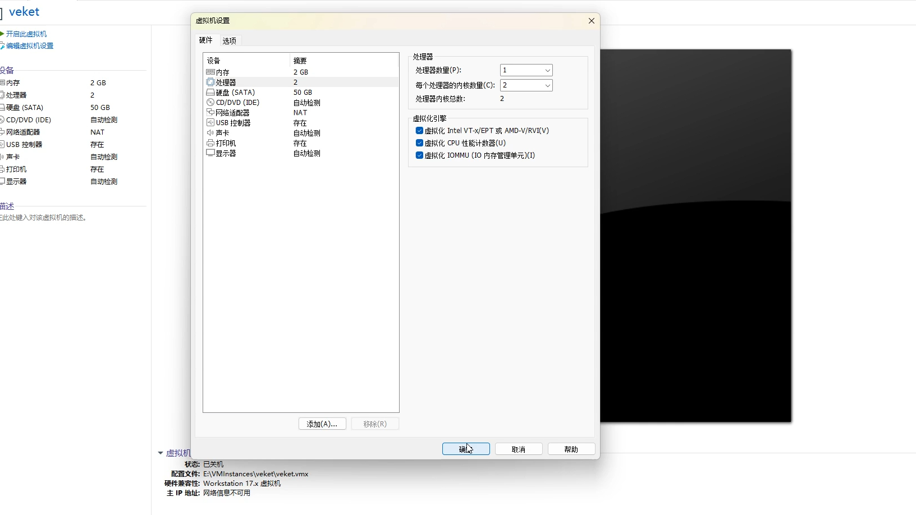
Task: Click the NAT summary value in the dialog list
Action: pyautogui.click(x=300, y=112)
